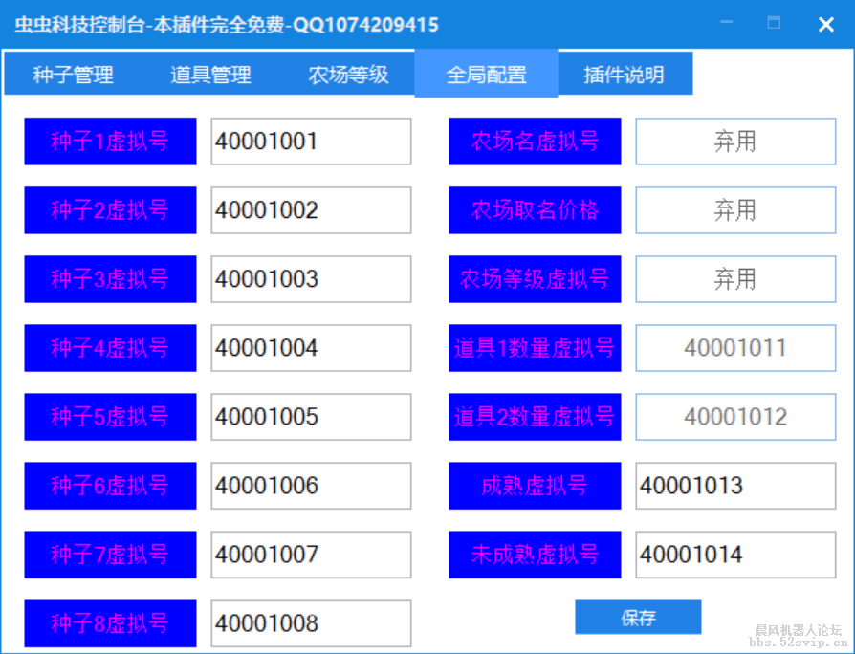This screenshot has height=654, width=855.
Task: Click the 农场取名价格 disabled 弃用 field
Action: tap(734, 210)
